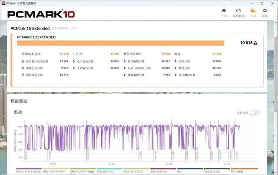Expand the row scoring 12 243

(x=23, y=61)
